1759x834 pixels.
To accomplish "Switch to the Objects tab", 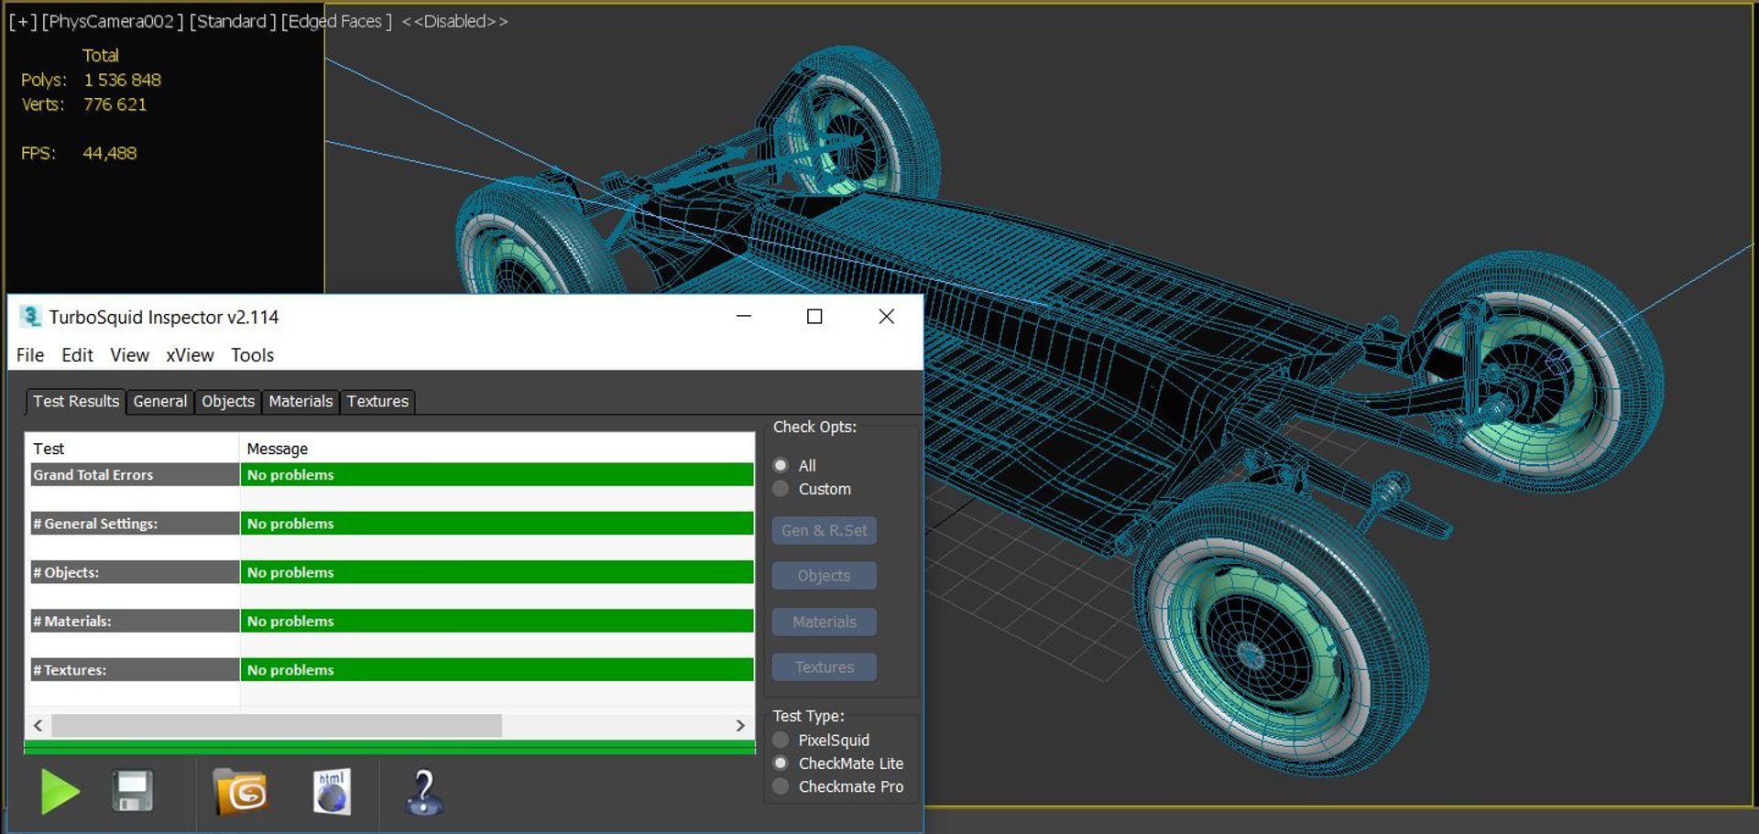I will 228,401.
